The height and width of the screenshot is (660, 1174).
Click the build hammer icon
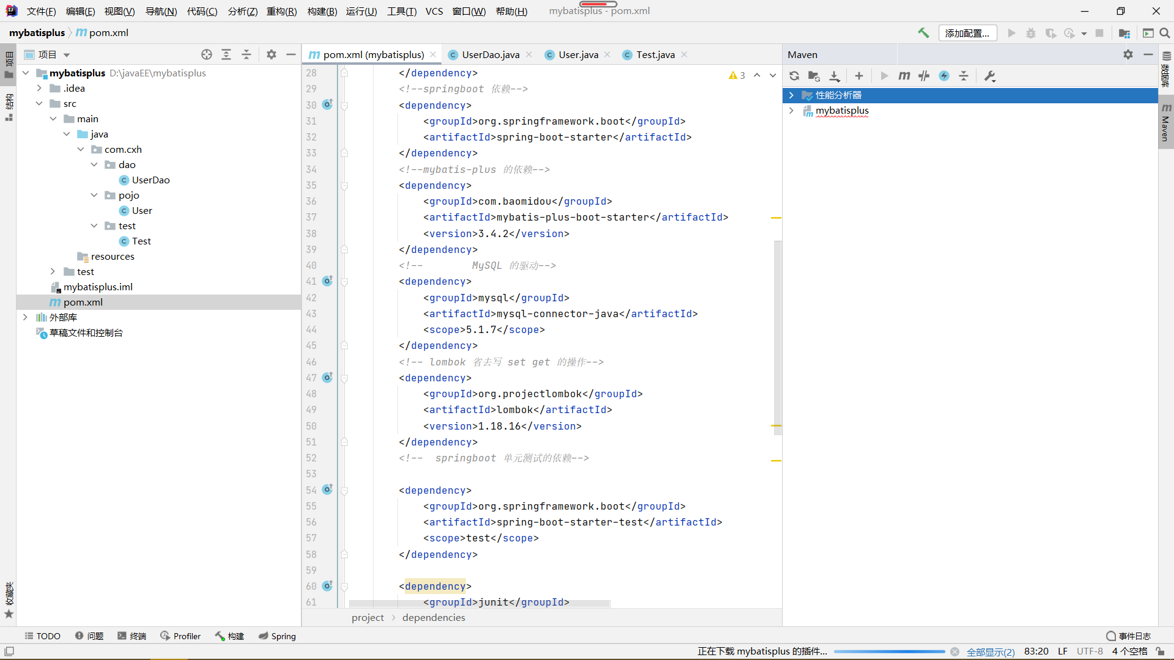923,33
